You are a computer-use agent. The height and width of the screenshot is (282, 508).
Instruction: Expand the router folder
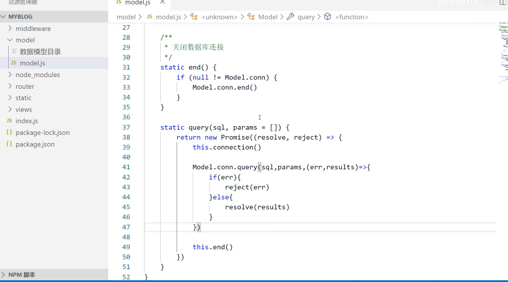[x=10, y=86]
